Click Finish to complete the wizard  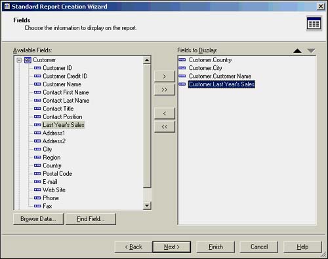(x=216, y=247)
